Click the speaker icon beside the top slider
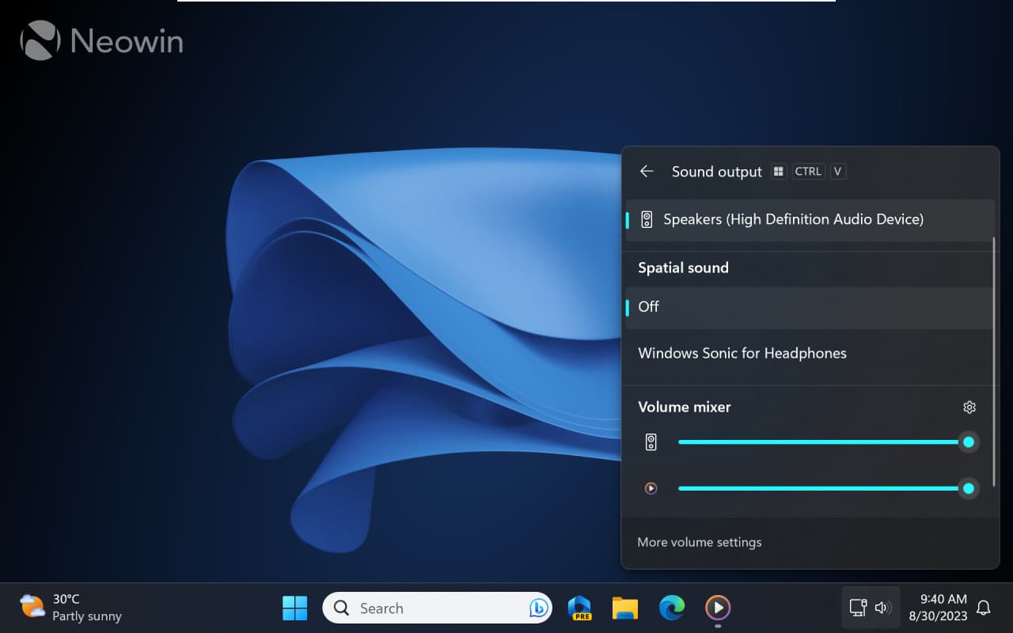 tap(651, 442)
